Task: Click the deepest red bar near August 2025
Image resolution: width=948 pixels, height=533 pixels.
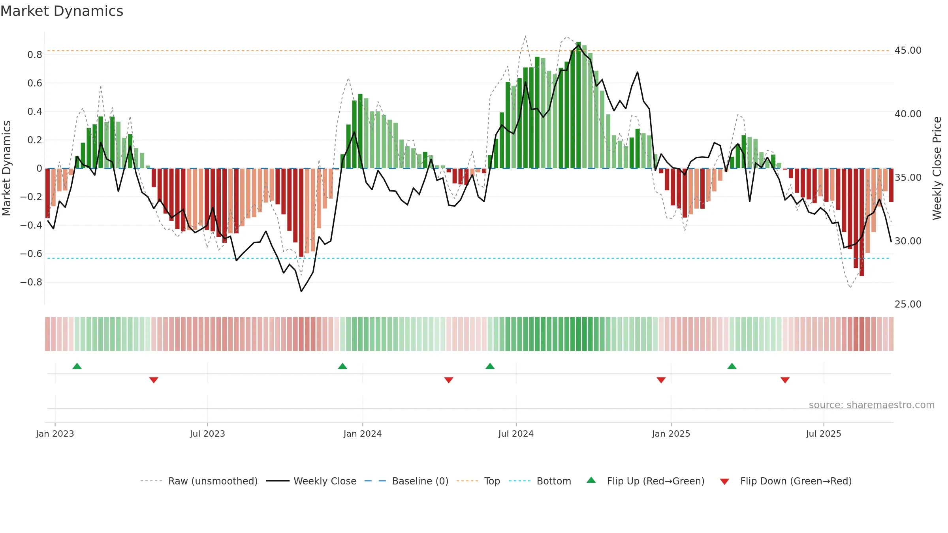Action: [x=861, y=222]
